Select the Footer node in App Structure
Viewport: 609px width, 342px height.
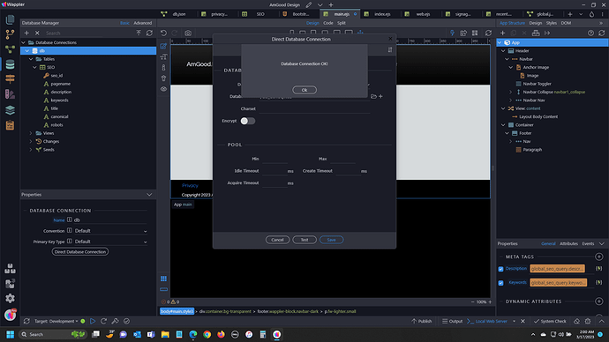(525, 133)
